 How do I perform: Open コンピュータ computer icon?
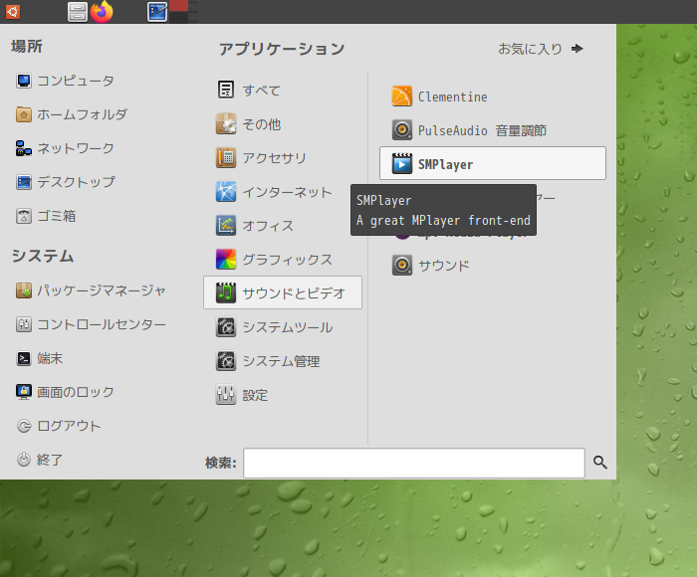point(24,81)
